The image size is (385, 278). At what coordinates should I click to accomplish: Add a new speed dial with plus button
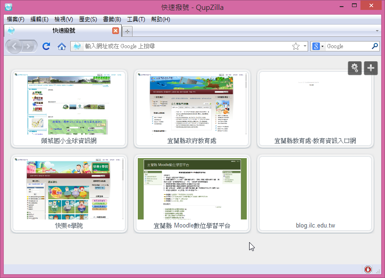click(371, 68)
